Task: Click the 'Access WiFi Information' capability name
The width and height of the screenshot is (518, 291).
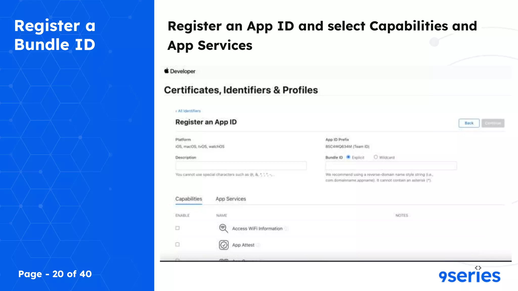Action: 257,229
